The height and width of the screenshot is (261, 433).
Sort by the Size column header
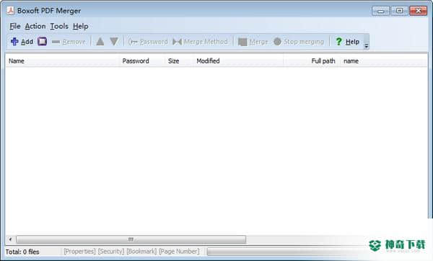tap(179, 61)
